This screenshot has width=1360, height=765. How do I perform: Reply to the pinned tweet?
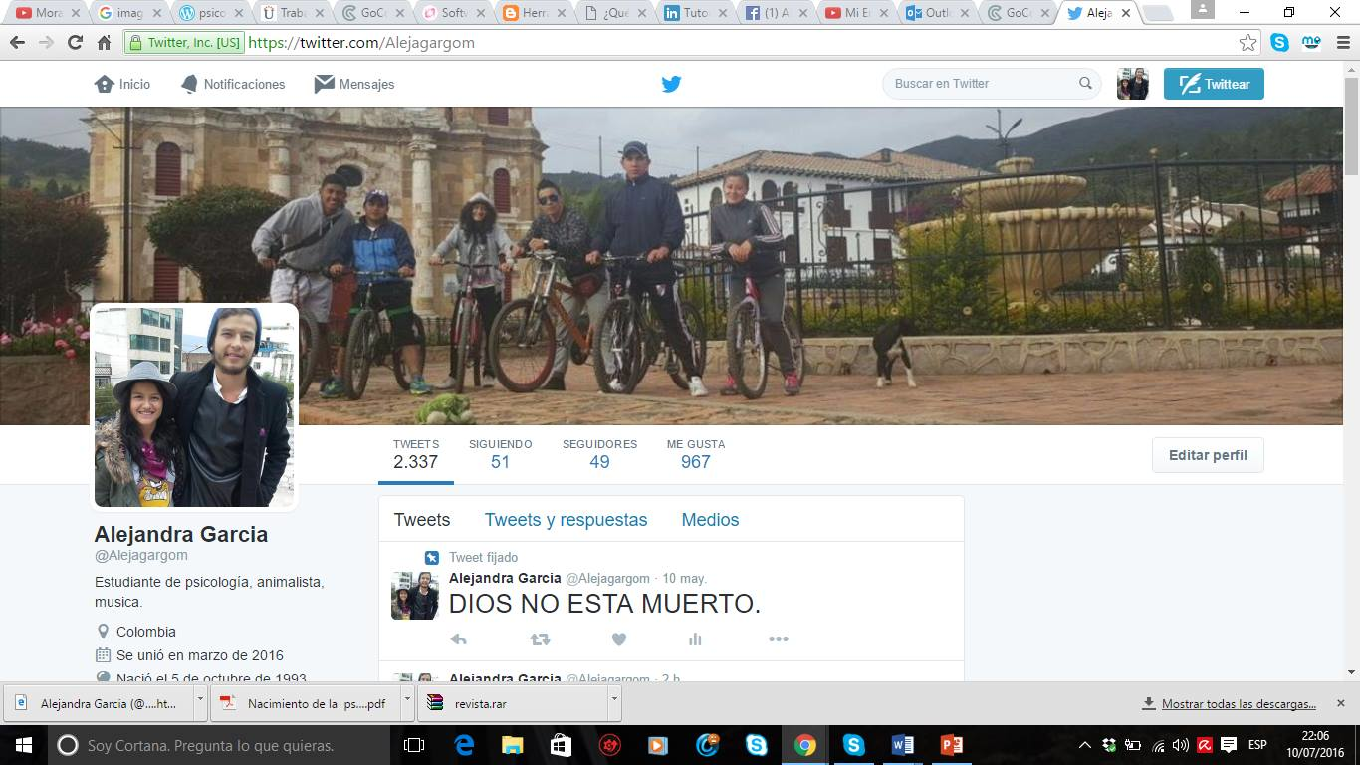458,639
